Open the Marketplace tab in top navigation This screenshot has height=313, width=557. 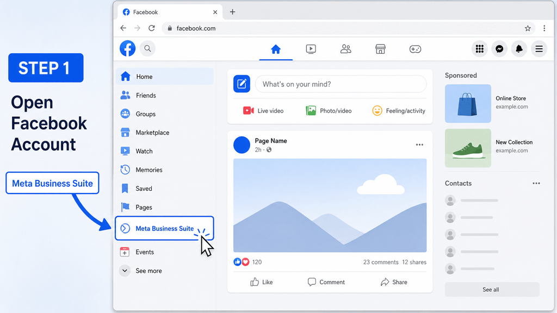coord(380,49)
